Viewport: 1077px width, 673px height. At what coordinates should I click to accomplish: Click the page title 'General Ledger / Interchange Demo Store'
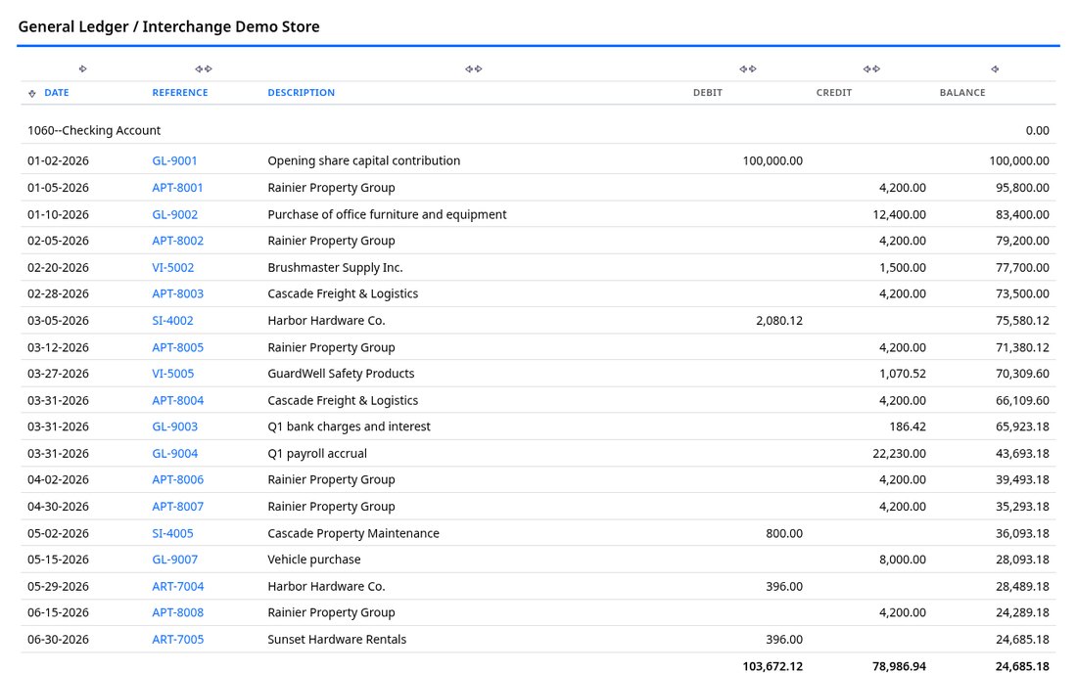[x=169, y=26]
